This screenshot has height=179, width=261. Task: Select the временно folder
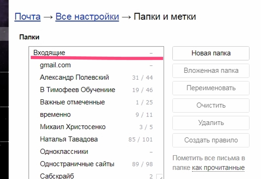97,114
